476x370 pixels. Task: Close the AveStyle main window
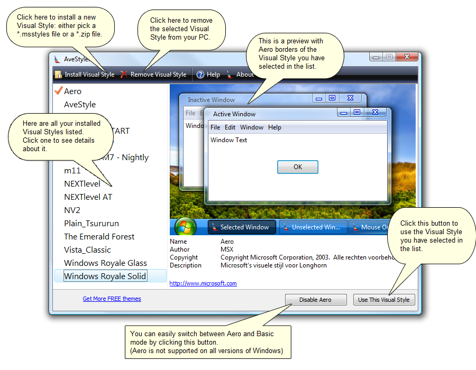click(407, 57)
